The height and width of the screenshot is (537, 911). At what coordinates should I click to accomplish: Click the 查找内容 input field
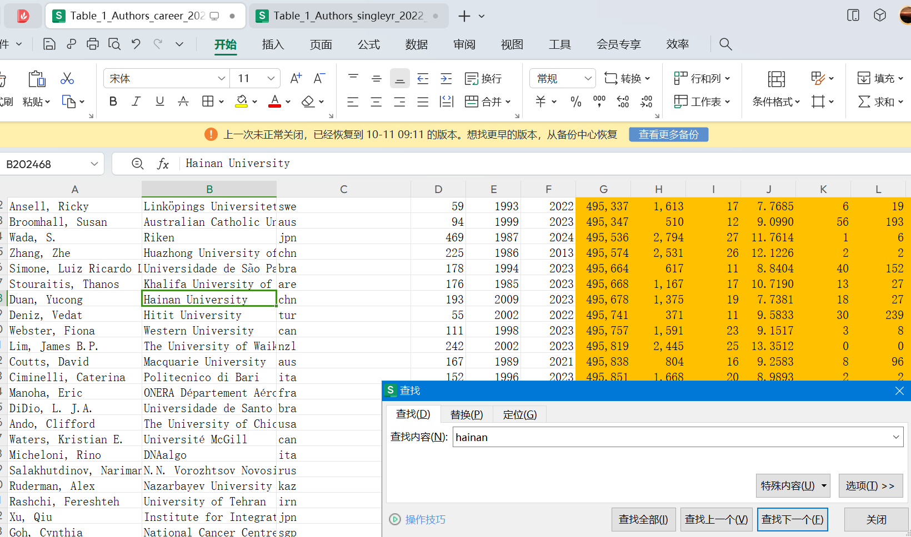tap(678, 437)
